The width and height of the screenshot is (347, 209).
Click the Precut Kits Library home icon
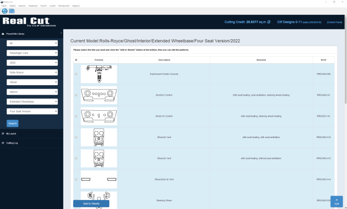(3, 34)
